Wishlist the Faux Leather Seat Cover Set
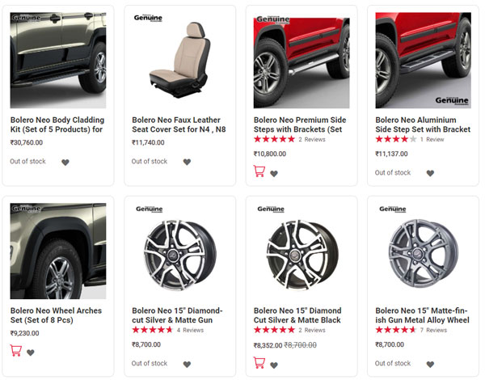The width and height of the screenshot is (485, 380). [187, 163]
